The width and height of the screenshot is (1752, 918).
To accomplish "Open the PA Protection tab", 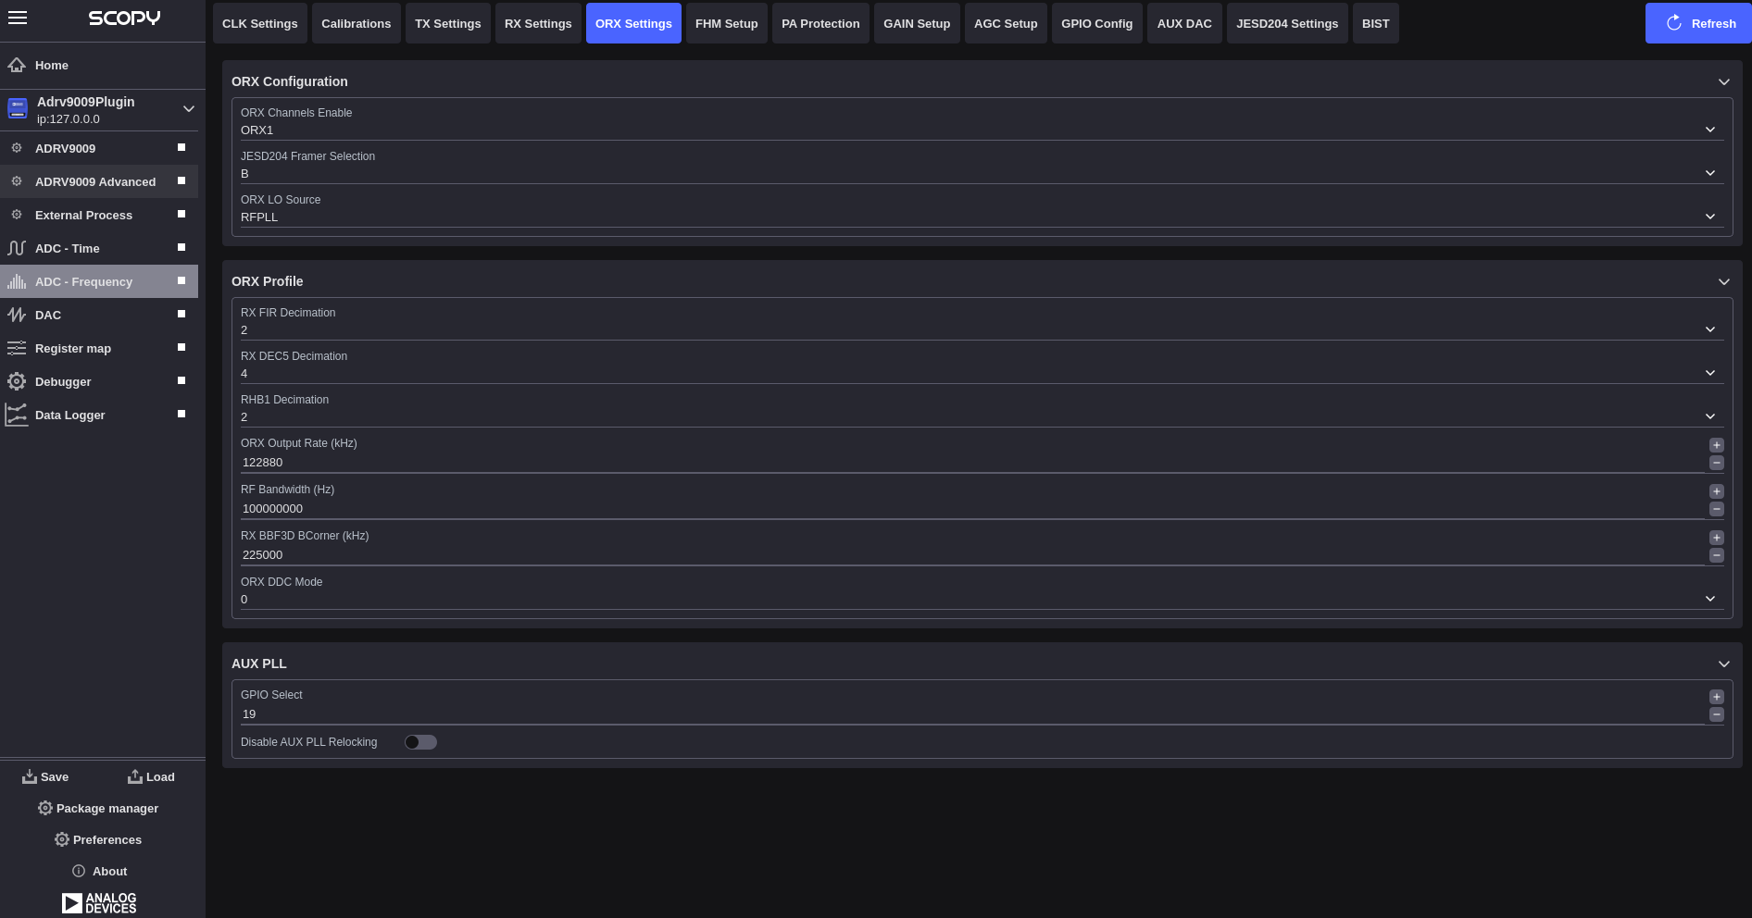I will click(x=820, y=23).
